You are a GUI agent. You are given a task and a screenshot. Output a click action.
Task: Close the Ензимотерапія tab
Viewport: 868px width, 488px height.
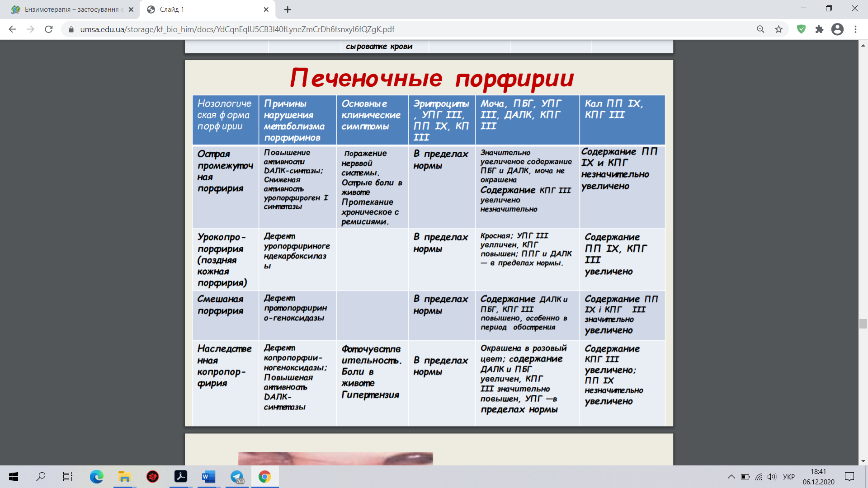(x=131, y=9)
